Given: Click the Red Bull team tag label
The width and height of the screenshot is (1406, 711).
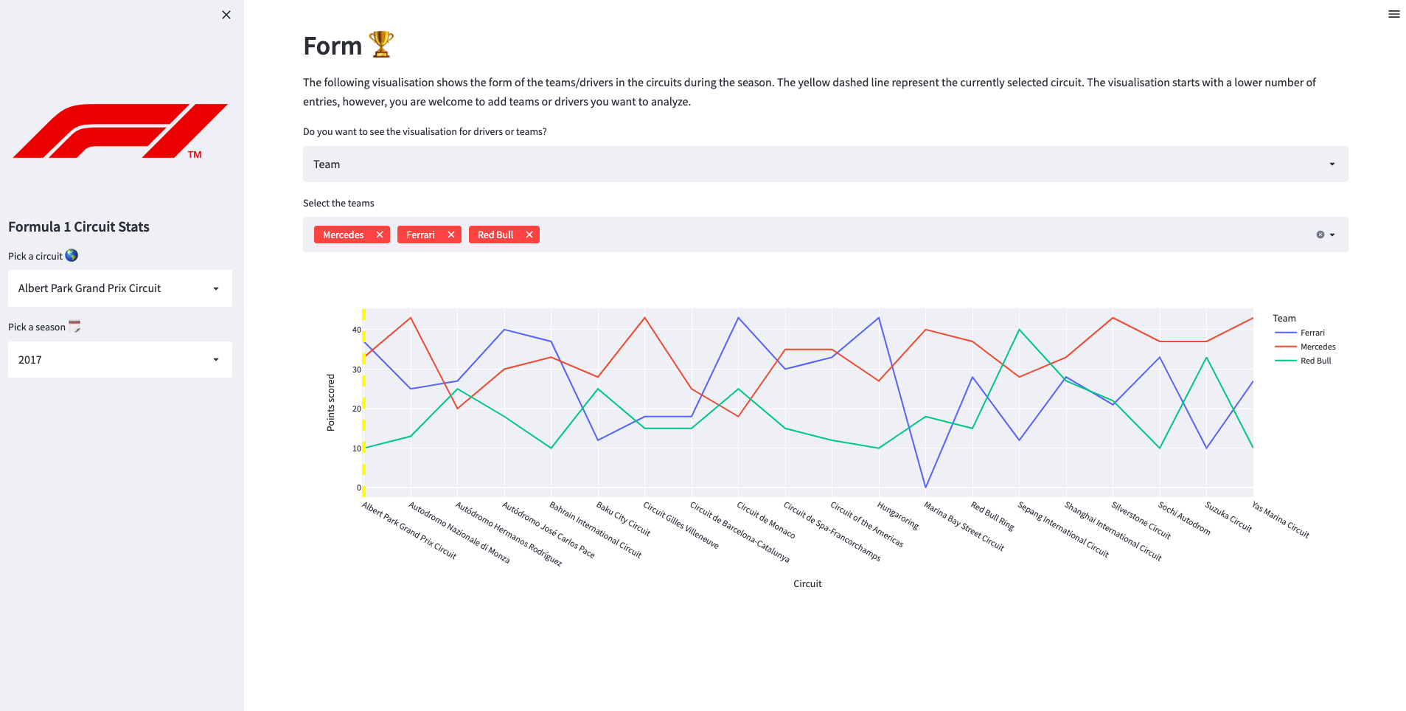Looking at the screenshot, I should click(x=495, y=235).
